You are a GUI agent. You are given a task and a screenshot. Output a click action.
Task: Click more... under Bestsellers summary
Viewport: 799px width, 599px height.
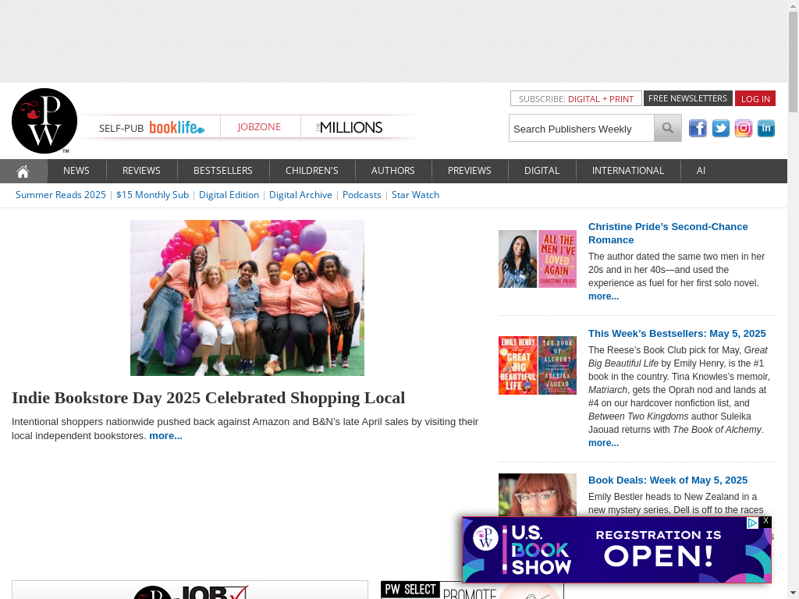coord(603,443)
